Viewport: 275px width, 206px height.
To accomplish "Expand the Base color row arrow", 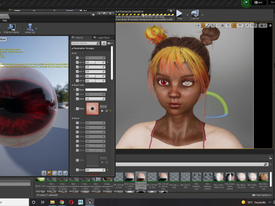I will [74, 90].
